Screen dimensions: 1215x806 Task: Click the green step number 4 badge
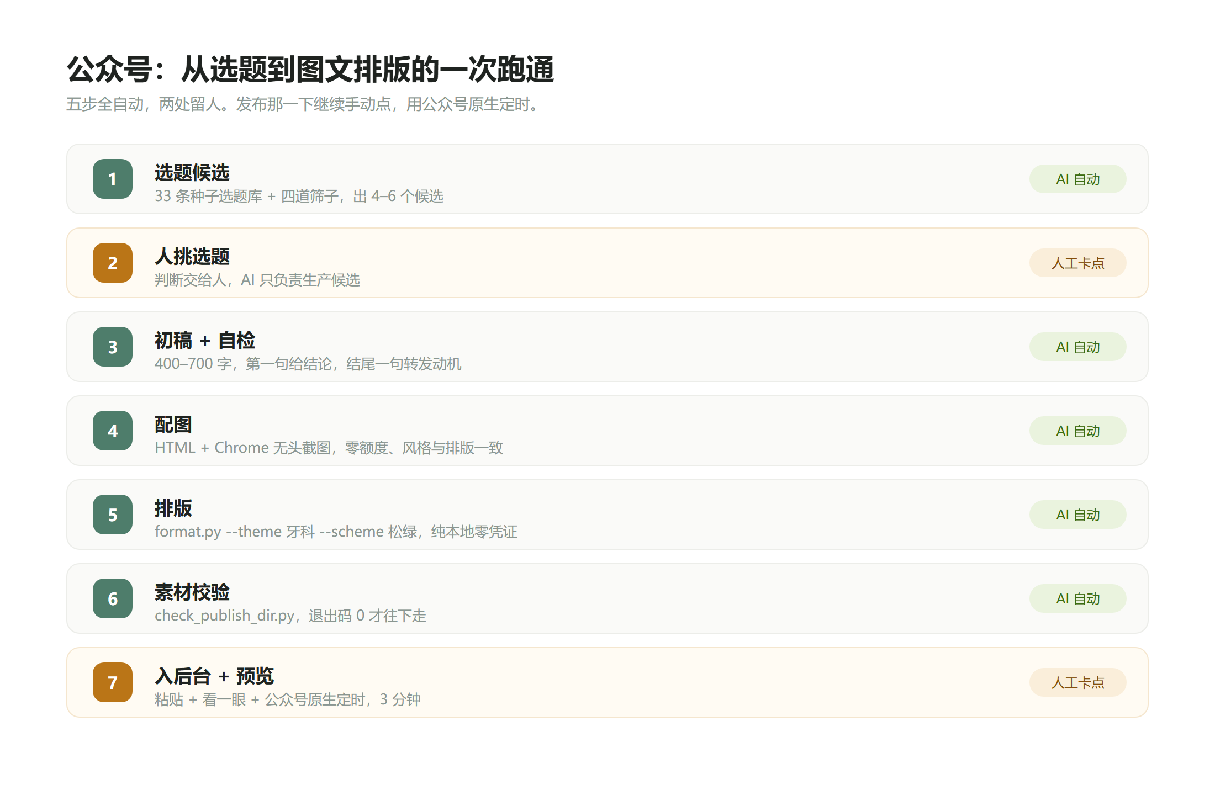point(113,431)
